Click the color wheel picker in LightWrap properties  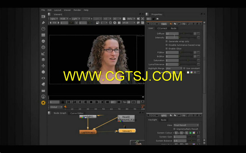pos(191,72)
